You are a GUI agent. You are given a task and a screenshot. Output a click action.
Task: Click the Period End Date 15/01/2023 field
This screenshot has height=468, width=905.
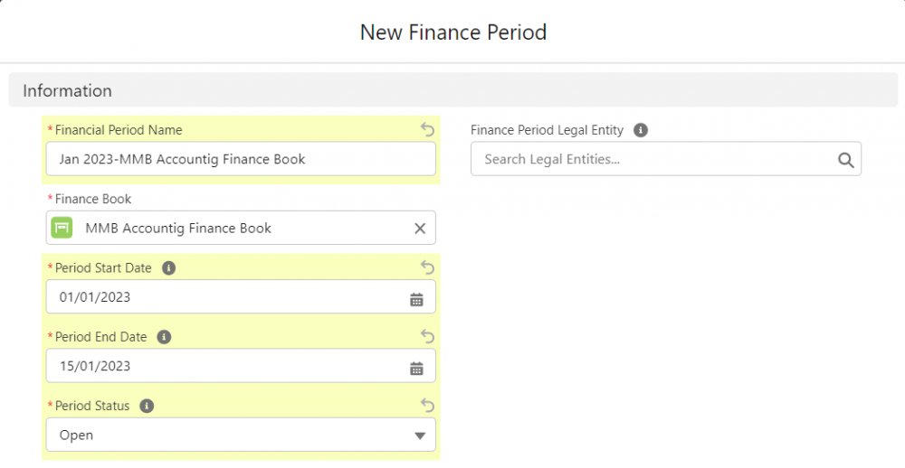(x=241, y=365)
